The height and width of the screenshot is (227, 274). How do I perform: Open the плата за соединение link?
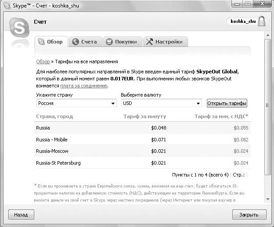coord(83,86)
